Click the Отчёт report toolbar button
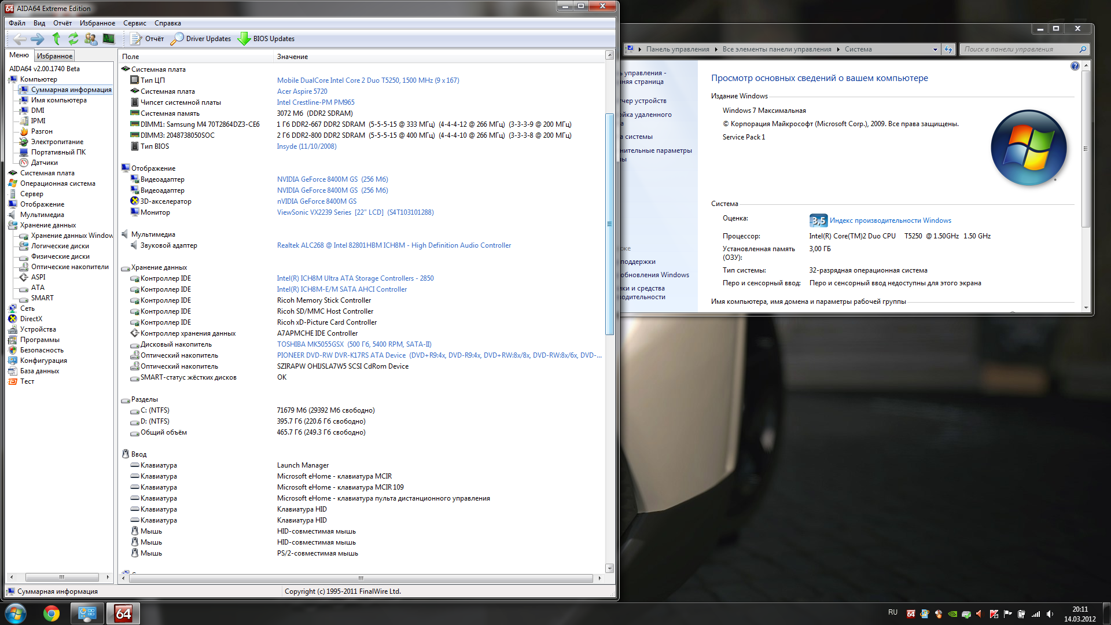The image size is (1111, 625). pyautogui.click(x=147, y=39)
